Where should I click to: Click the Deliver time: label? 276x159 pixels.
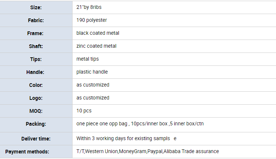click(x=36, y=139)
